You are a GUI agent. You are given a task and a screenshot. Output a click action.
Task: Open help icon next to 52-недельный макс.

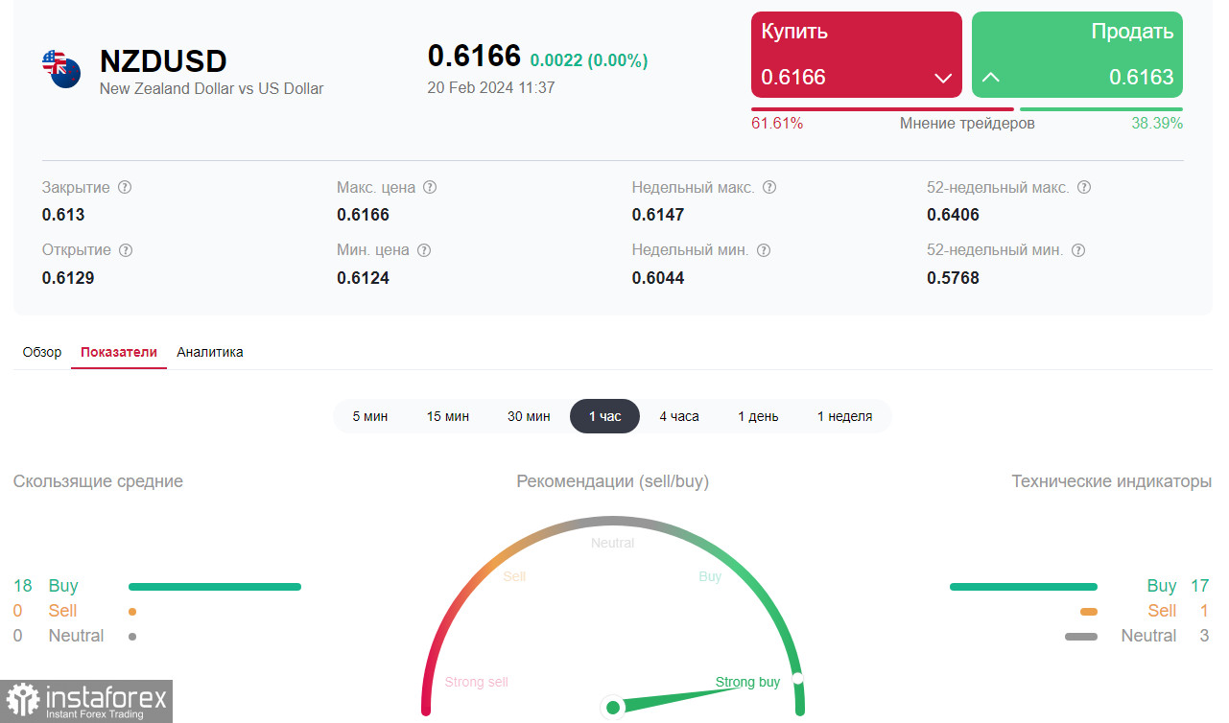coord(1084,187)
